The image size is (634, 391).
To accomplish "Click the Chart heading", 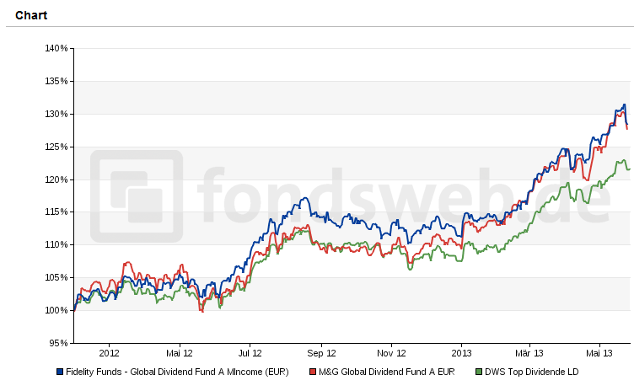I will (31, 15).
